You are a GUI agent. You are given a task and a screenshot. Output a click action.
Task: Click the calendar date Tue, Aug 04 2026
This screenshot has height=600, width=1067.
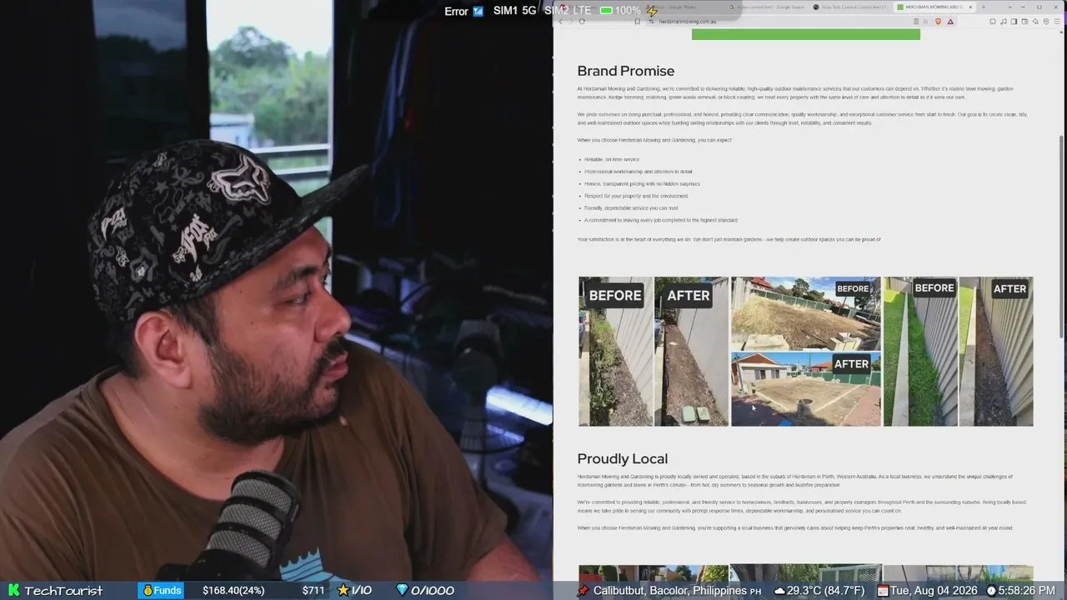[x=928, y=591]
